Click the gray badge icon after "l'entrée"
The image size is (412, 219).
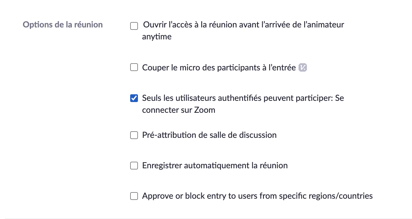coord(303,68)
